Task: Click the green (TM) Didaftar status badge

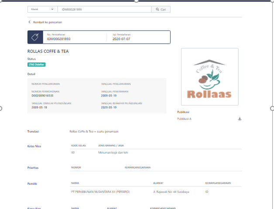Action: coord(37,65)
